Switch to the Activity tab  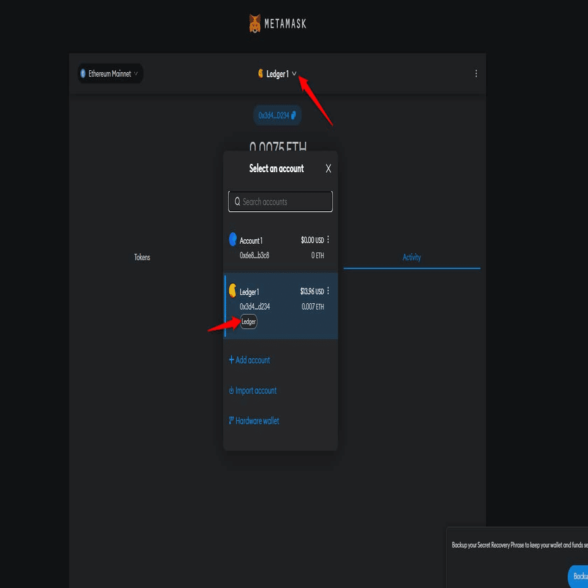pos(411,257)
